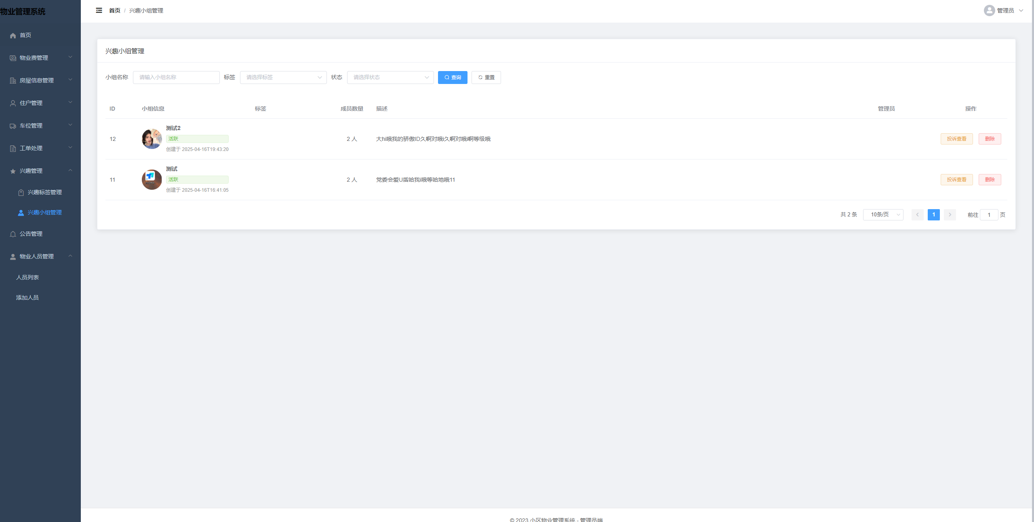
Task: Click the admin user avatar icon
Action: [x=989, y=10]
